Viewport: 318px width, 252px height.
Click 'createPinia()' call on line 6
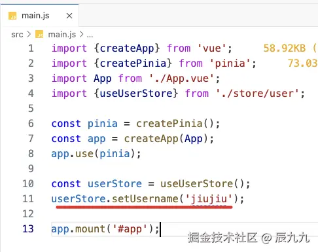click(x=175, y=124)
